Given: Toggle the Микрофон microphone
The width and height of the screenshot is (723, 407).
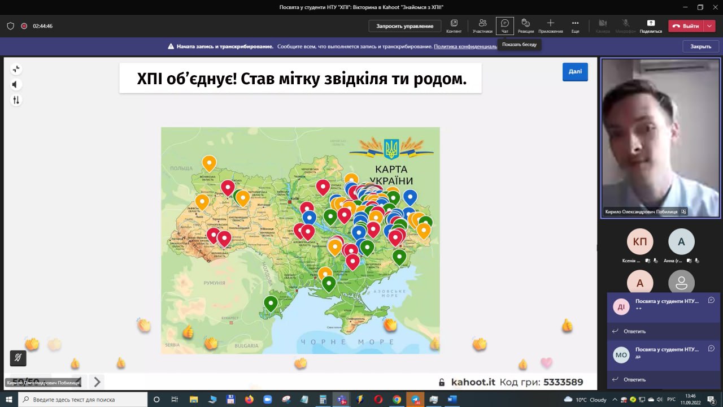Looking at the screenshot, I should [x=625, y=25].
